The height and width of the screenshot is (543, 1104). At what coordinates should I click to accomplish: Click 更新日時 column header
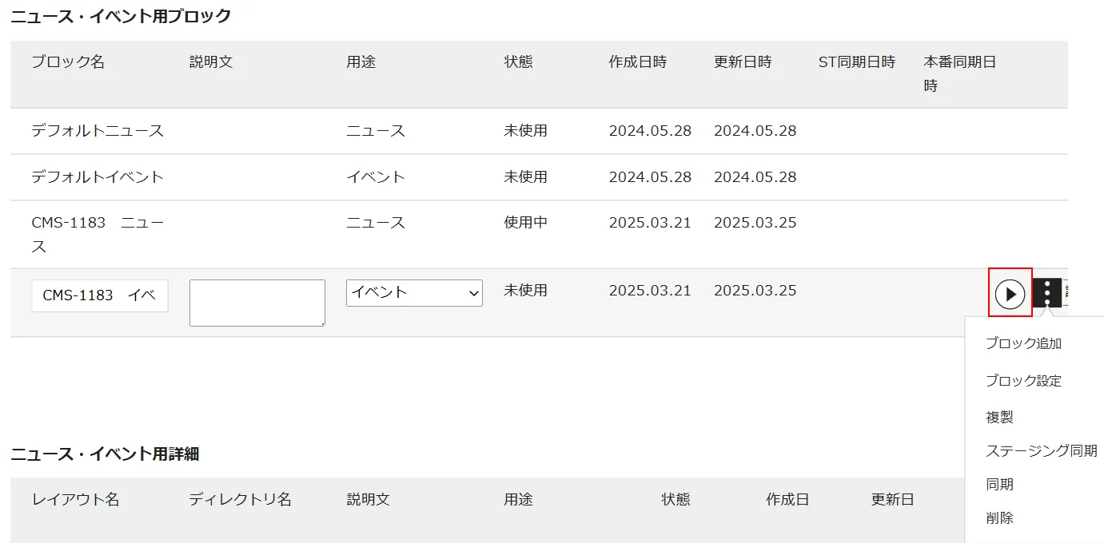click(743, 62)
